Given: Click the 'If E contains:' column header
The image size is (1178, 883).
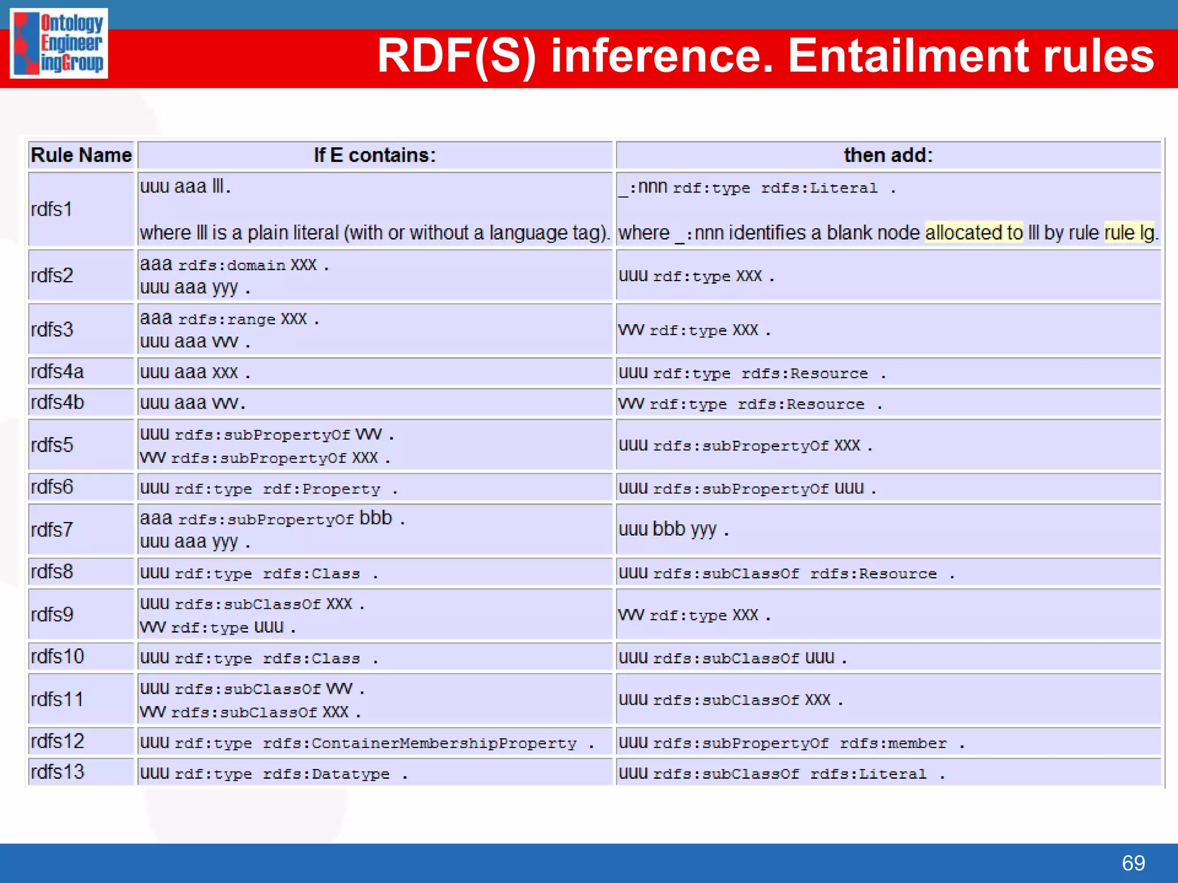Looking at the screenshot, I should click(374, 155).
